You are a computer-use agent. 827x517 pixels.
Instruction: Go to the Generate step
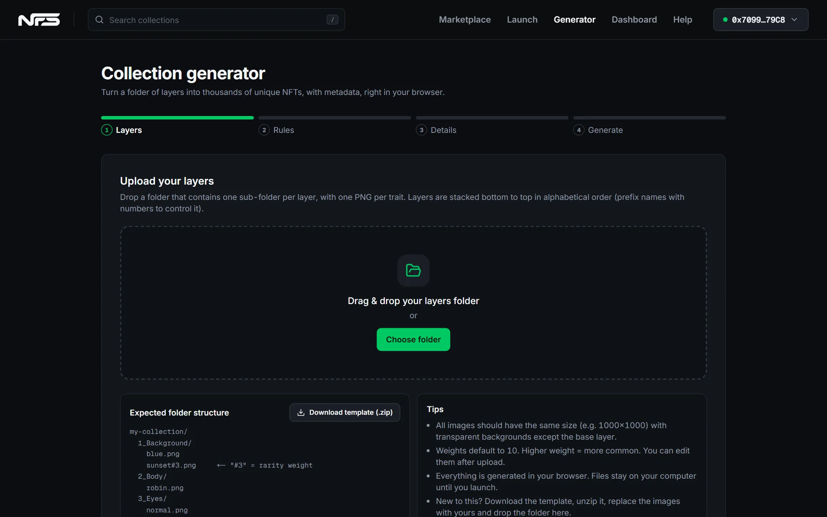[605, 130]
